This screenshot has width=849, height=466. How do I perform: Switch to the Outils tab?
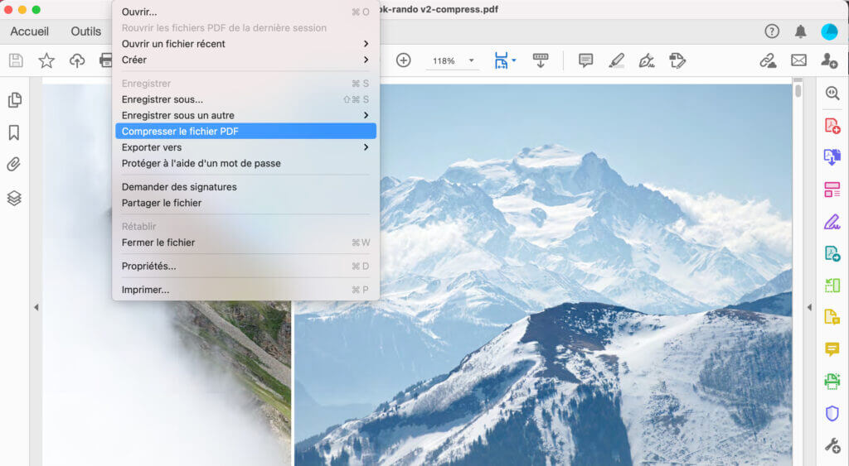point(86,31)
